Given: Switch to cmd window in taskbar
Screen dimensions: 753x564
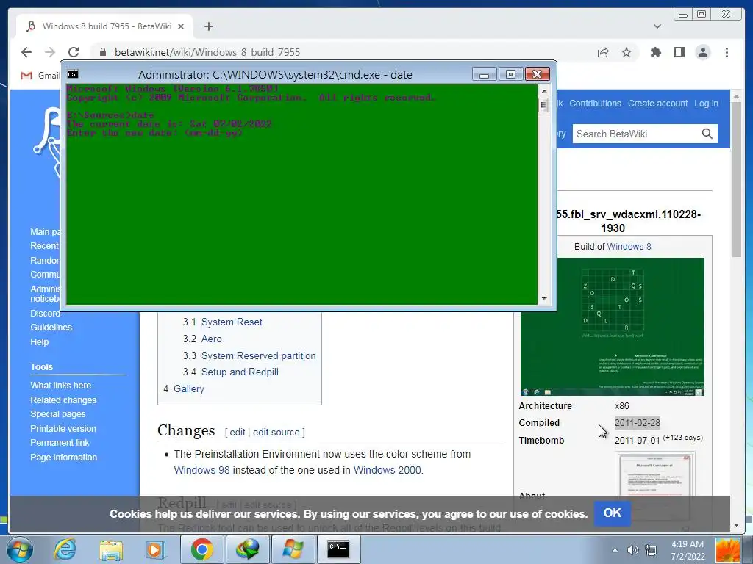Looking at the screenshot, I should 338,549.
